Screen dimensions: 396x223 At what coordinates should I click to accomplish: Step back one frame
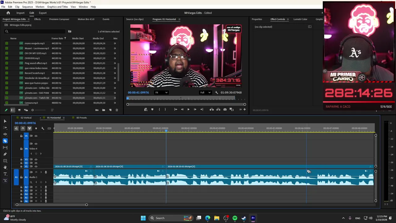point(182,109)
